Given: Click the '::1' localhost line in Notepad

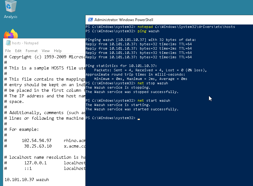Looking at the screenshot, I should (45, 168).
